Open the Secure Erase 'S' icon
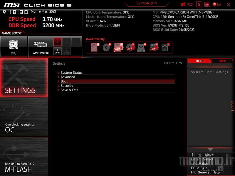 pyautogui.click(x=199, y=4)
